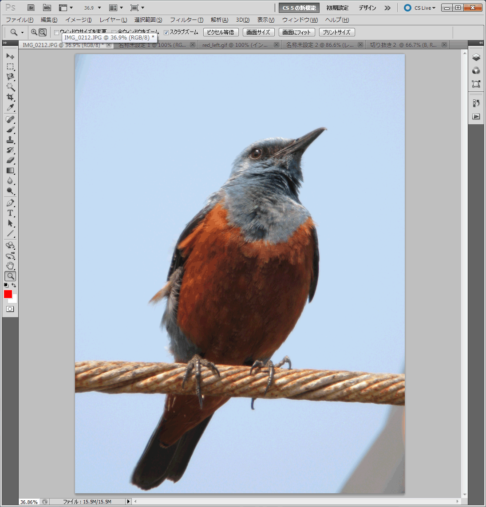
Task: Toggle the 全ウィンドウをズーム checkbox
Action: tap(114, 32)
